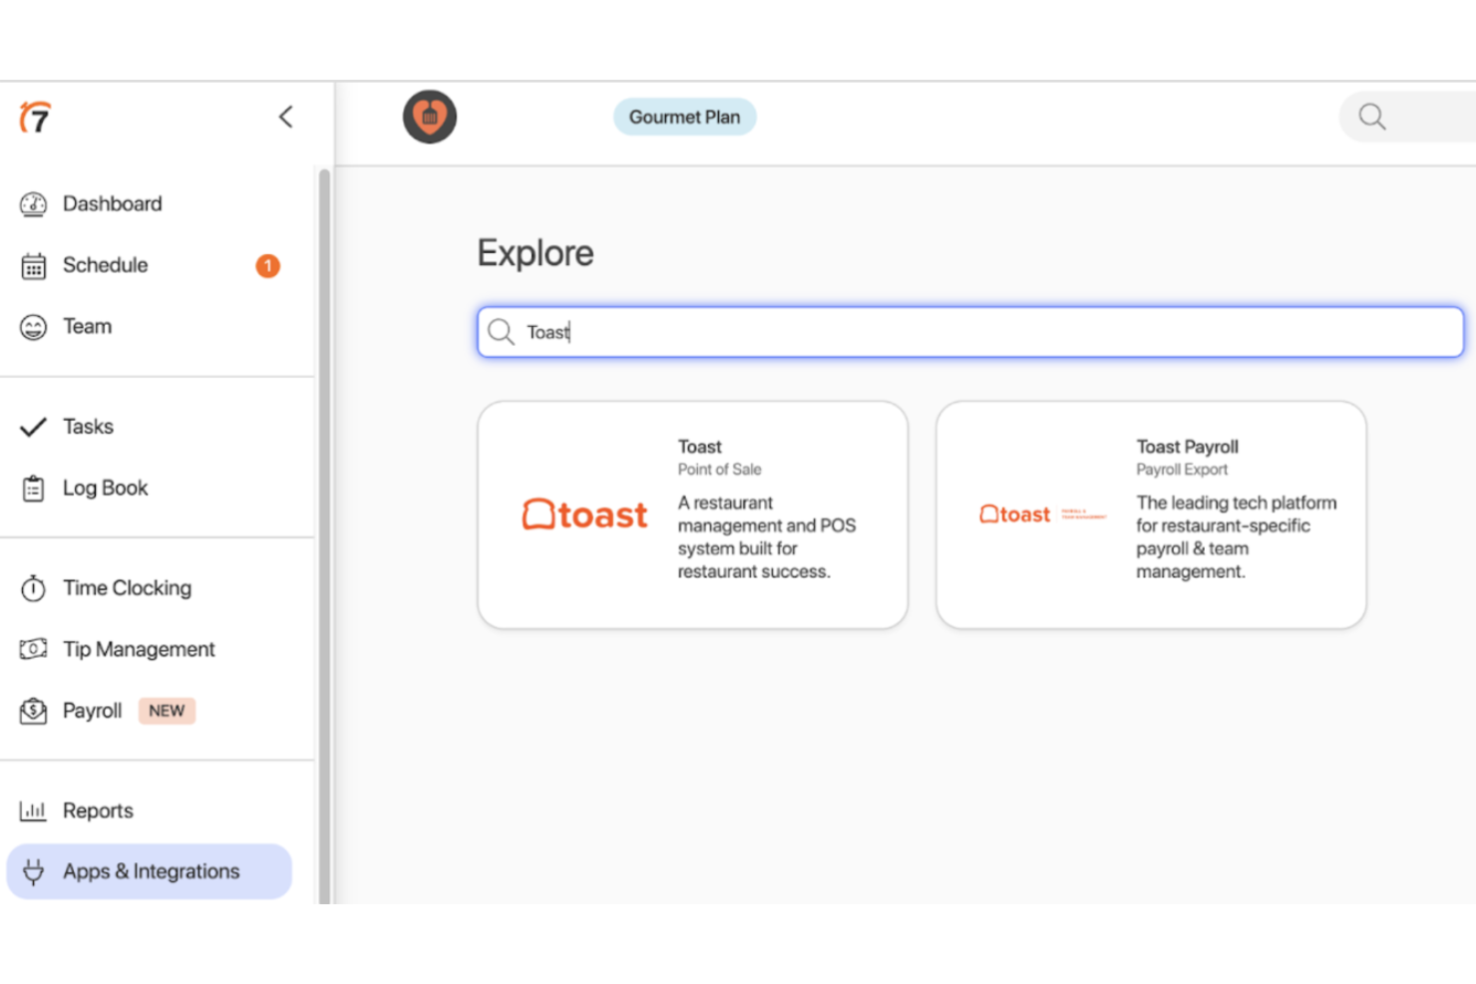Click the Point of Sale label
Screen dimensions: 1476x984
tap(719, 470)
